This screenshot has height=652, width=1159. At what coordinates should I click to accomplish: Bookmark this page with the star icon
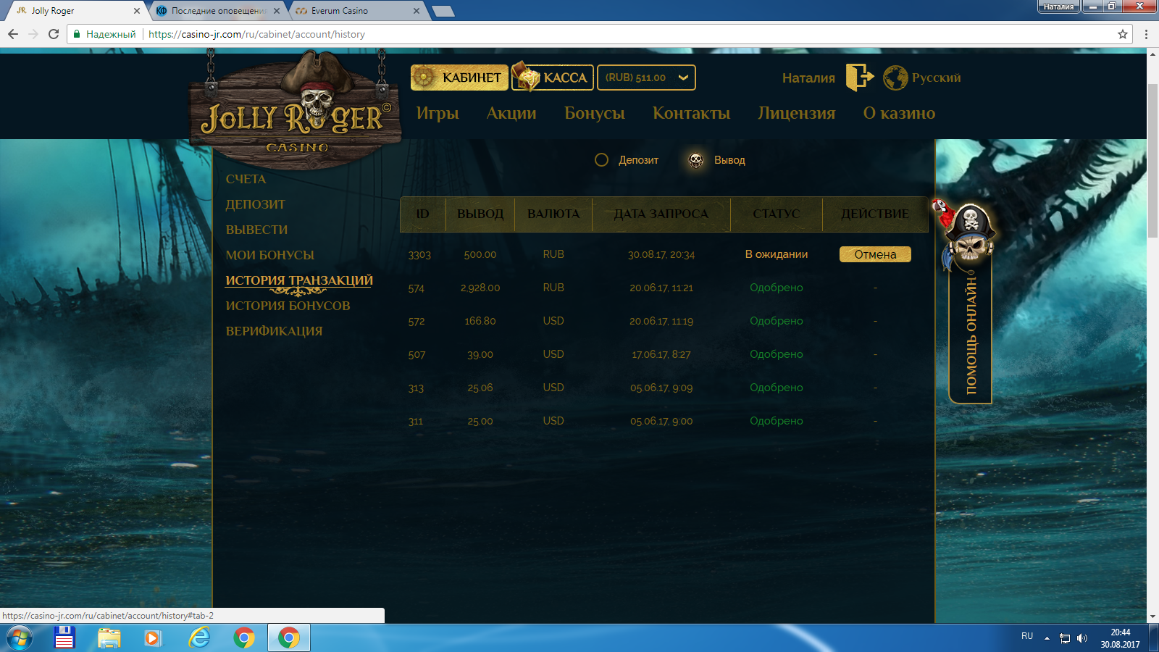[x=1123, y=34]
